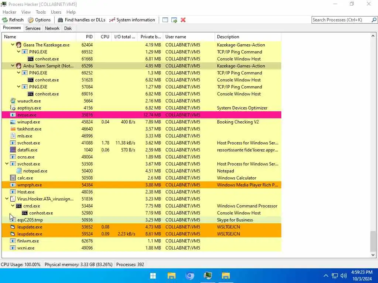Screen dimensions: 378x283
Task: Open the Tools menu
Action: click(41, 12)
